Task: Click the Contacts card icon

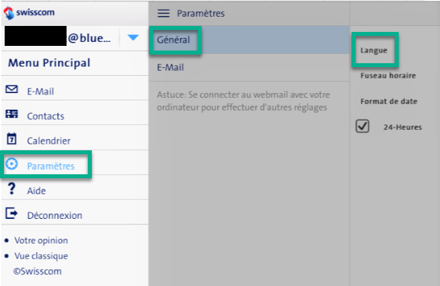Action: (x=11, y=114)
